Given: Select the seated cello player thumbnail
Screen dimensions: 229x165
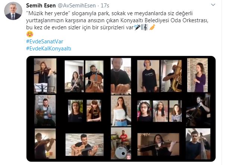Looking at the screenshot, I should (94, 76).
